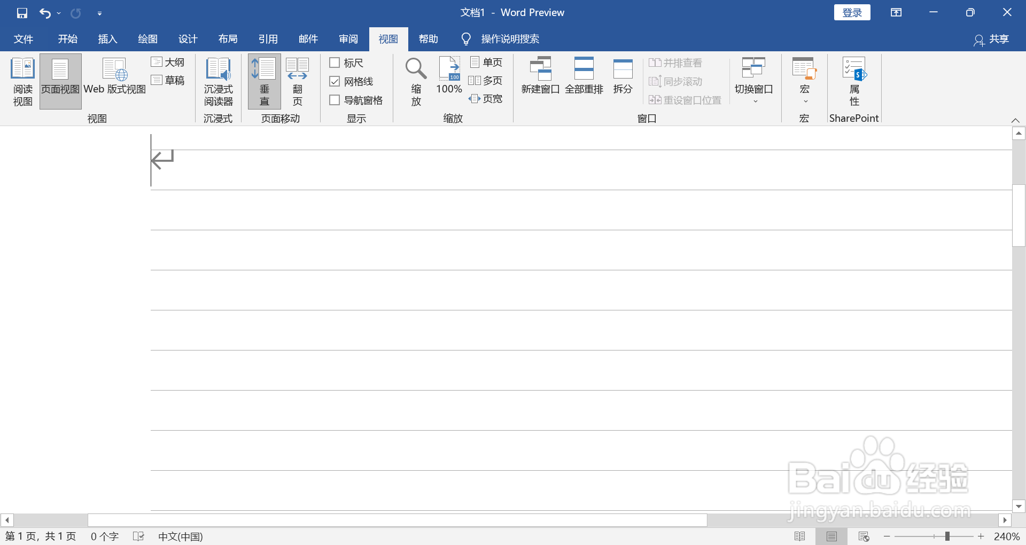Click the 登录 sign-in button
This screenshot has width=1026, height=545.
[x=852, y=12]
